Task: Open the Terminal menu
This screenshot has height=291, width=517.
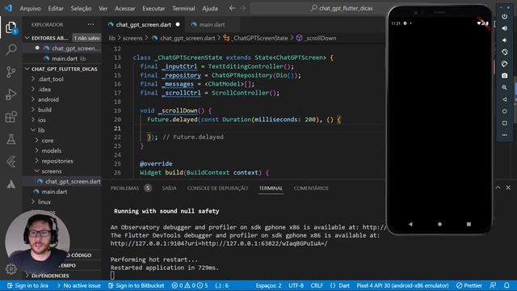Action: point(183,9)
